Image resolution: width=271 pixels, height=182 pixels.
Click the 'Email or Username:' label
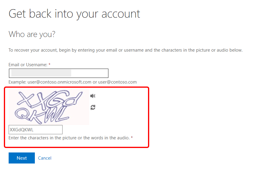pos(28,65)
